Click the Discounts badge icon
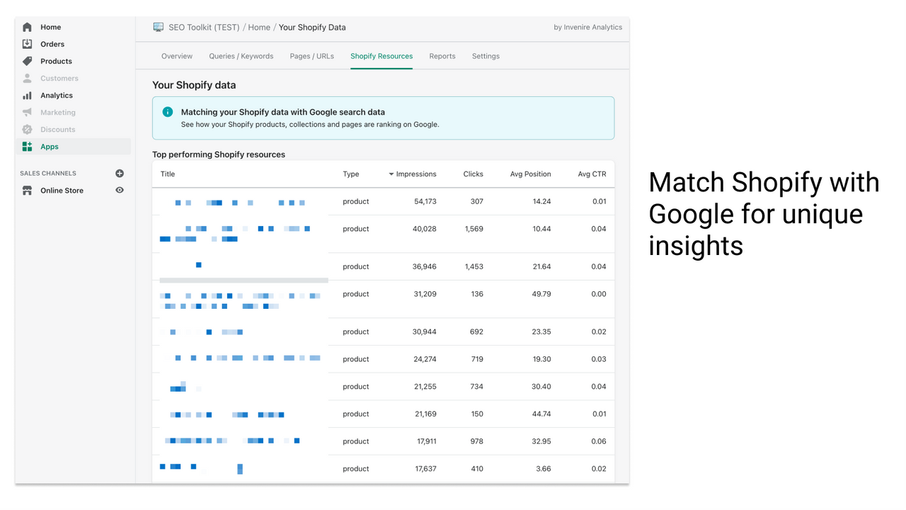The image size is (906, 510). point(27,129)
